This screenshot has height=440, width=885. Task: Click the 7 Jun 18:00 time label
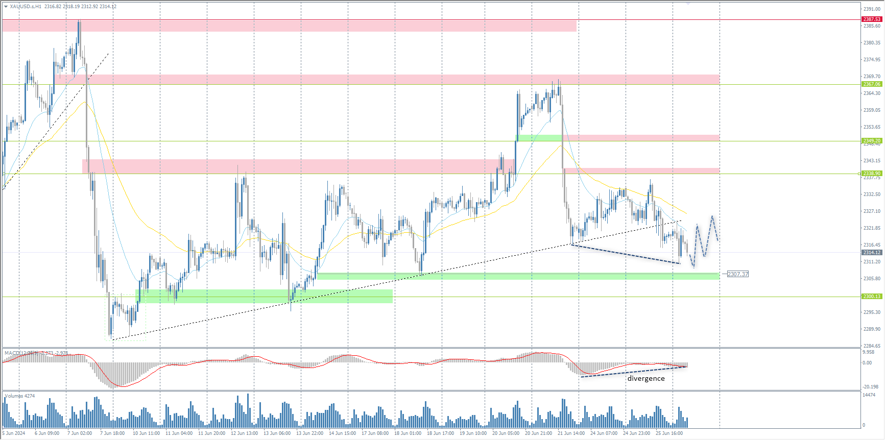112,433
